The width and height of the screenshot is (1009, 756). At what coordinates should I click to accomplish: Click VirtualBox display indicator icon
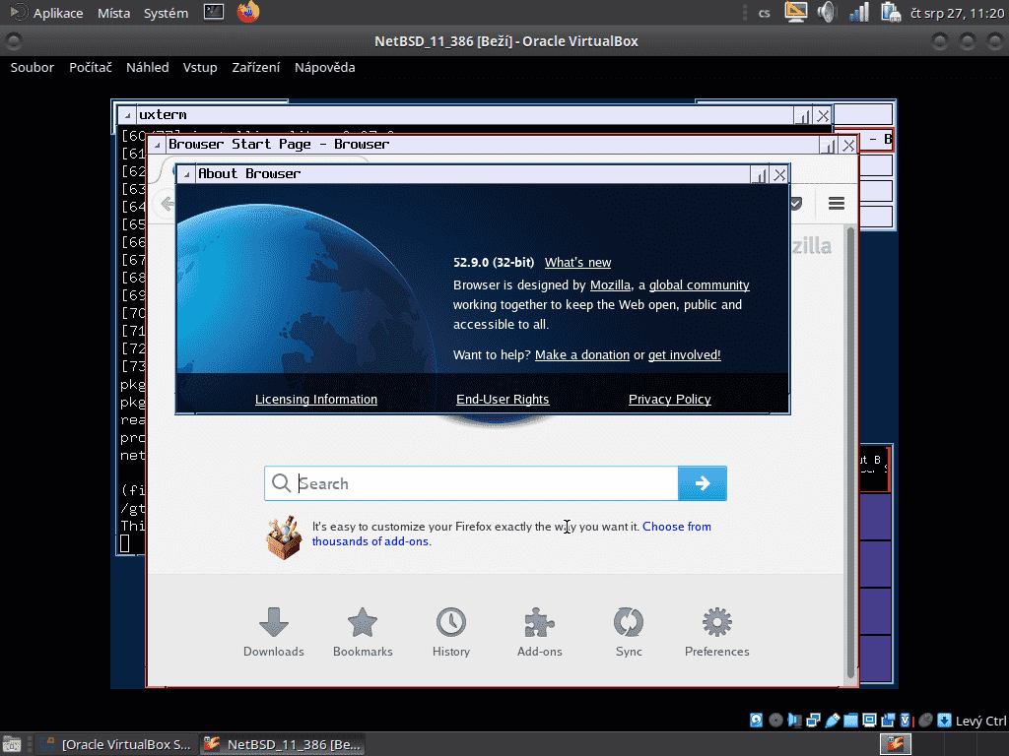(x=869, y=720)
